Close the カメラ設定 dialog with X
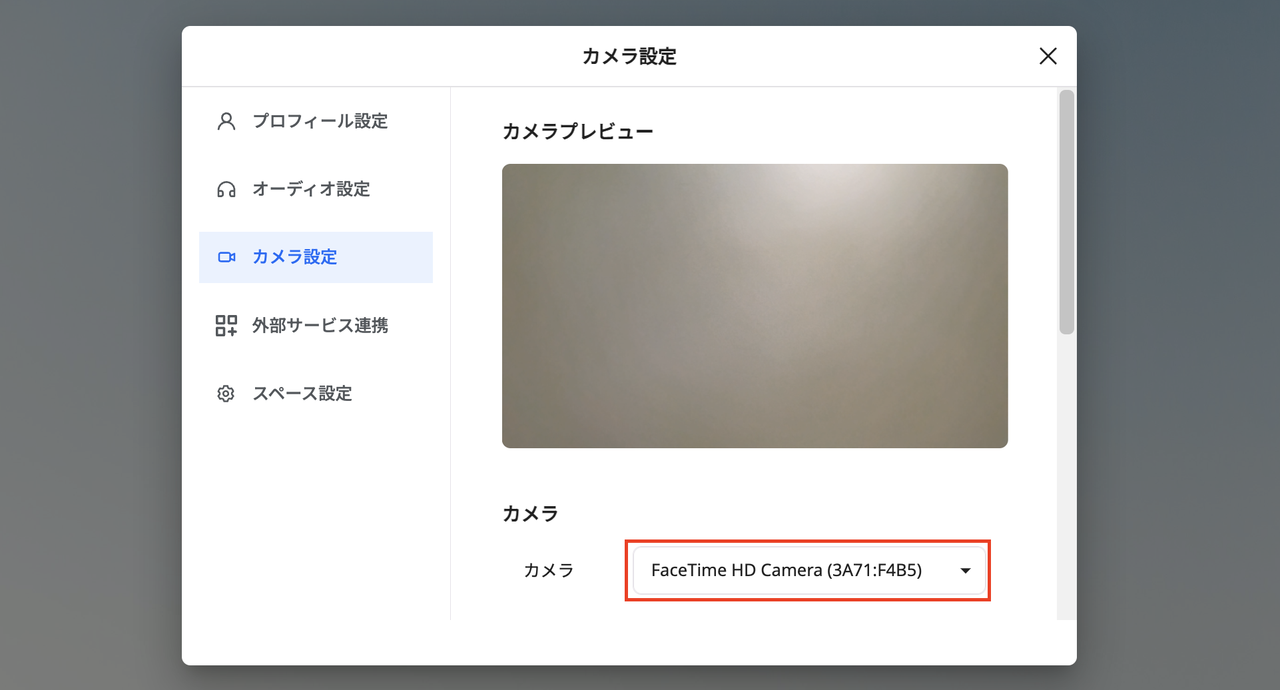 [x=1048, y=57]
